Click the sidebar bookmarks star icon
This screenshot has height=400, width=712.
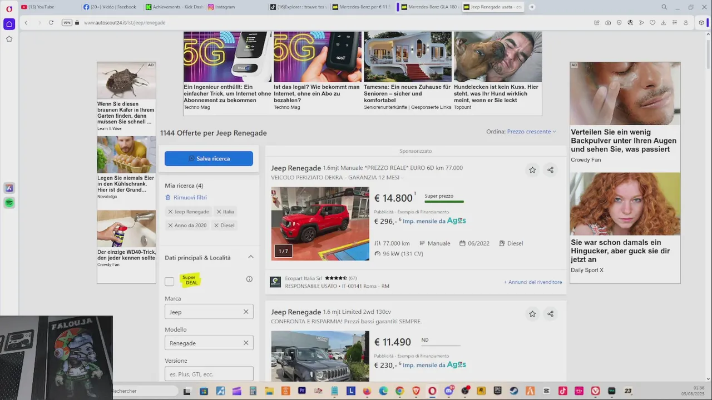point(9,39)
